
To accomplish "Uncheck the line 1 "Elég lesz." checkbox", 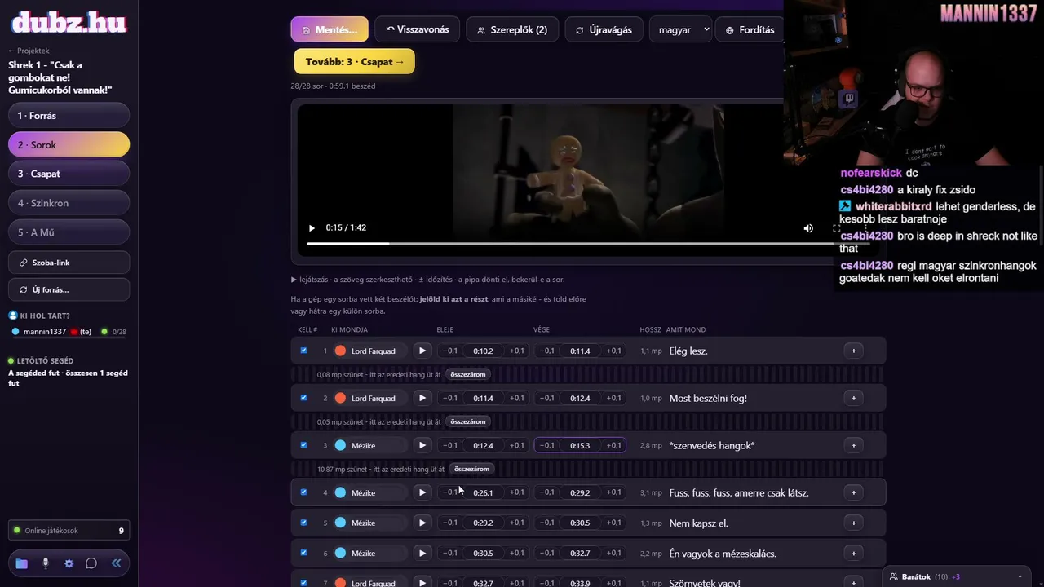I will (303, 351).
